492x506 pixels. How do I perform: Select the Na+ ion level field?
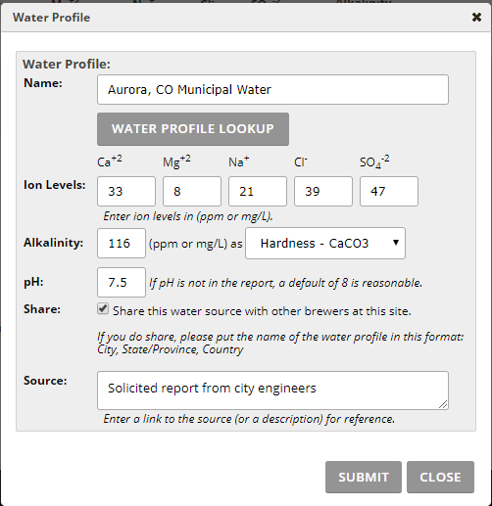coord(258,192)
